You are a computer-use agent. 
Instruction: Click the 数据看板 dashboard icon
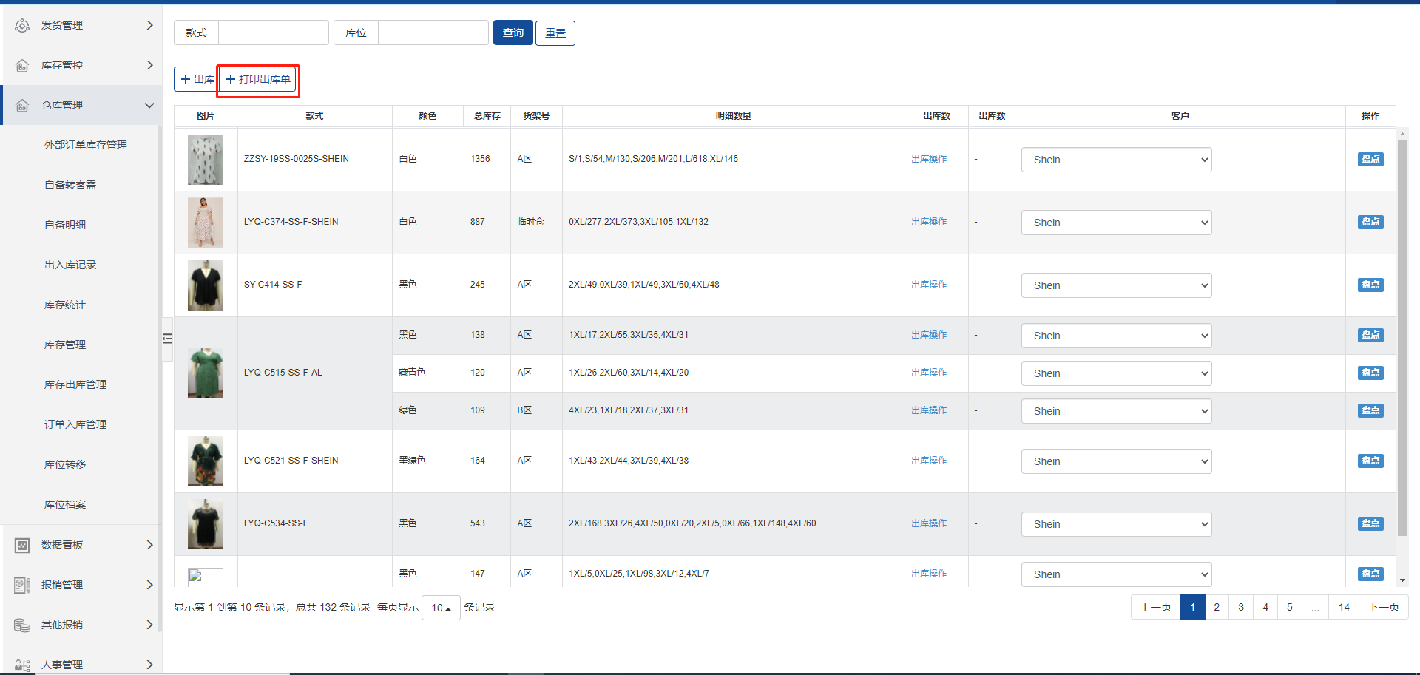[22, 546]
